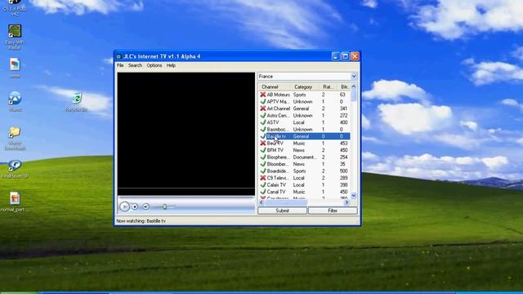This screenshot has width=523, height=294.
Task: Click the Submit button
Action: coord(282,211)
